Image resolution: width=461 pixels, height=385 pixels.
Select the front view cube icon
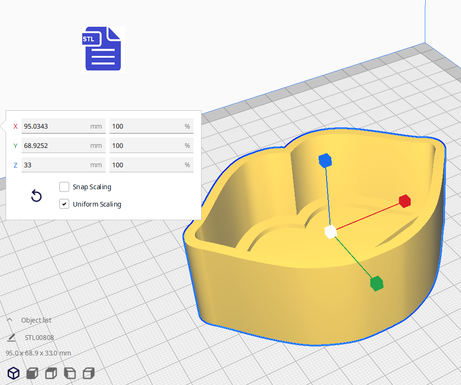point(32,373)
